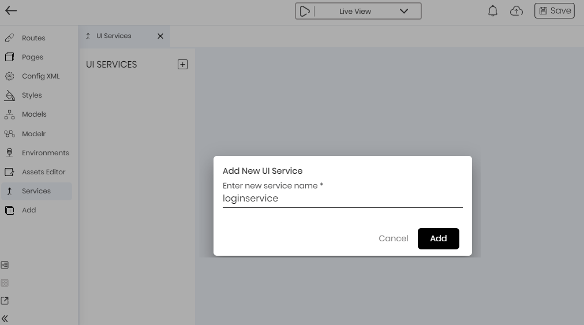Click the external link icon
584x325 pixels.
(x=5, y=301)
